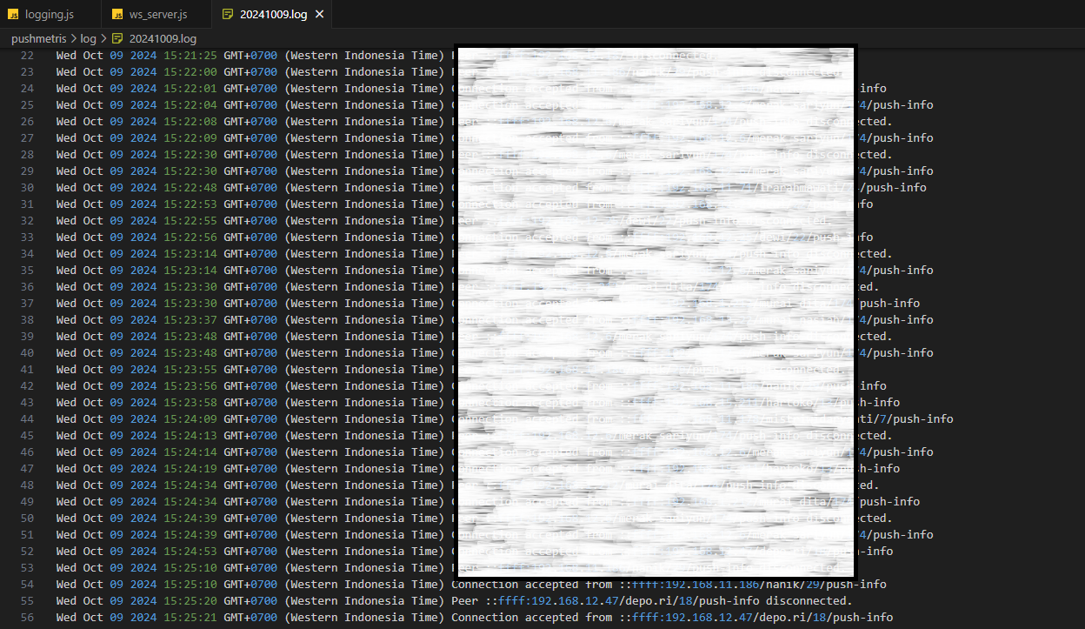1085x629 pixels.
Task: Click the JS file icon on ws_server.js tab
Action: (x=117, y=15)
